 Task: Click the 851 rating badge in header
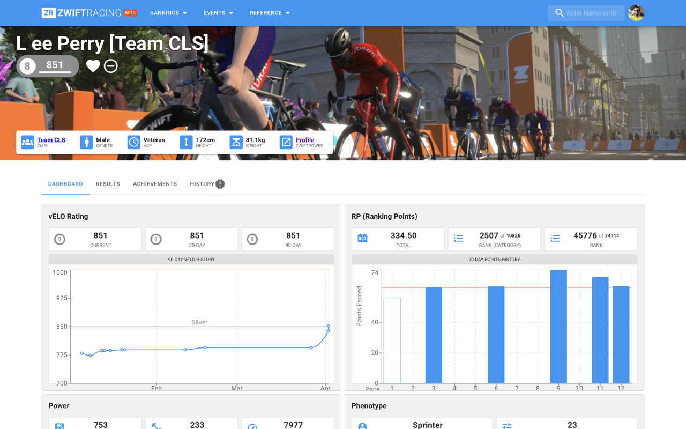pos(48,66)
